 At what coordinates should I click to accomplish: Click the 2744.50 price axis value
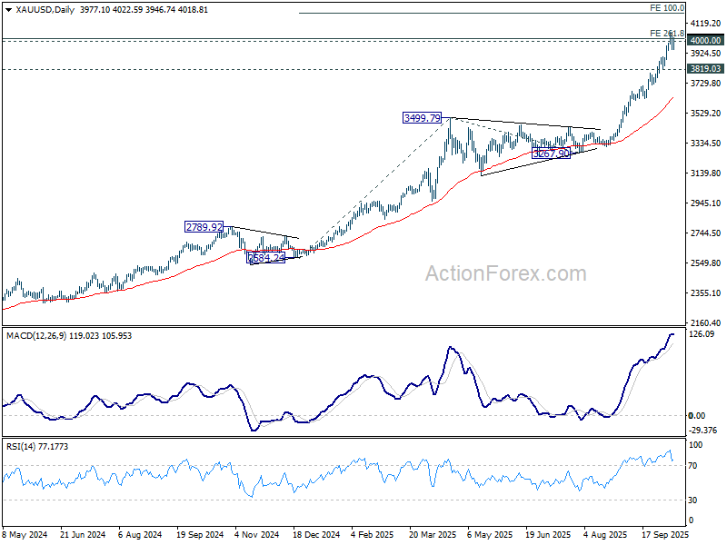[x=705, y=233]
